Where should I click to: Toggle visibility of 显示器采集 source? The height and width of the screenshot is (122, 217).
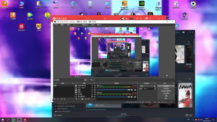92,96
